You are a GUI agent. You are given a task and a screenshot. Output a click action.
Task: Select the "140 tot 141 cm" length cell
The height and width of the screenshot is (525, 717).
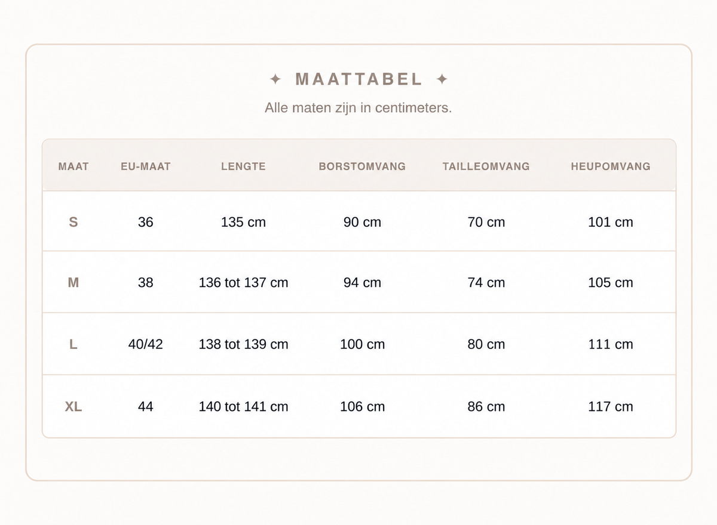point(243,407)
